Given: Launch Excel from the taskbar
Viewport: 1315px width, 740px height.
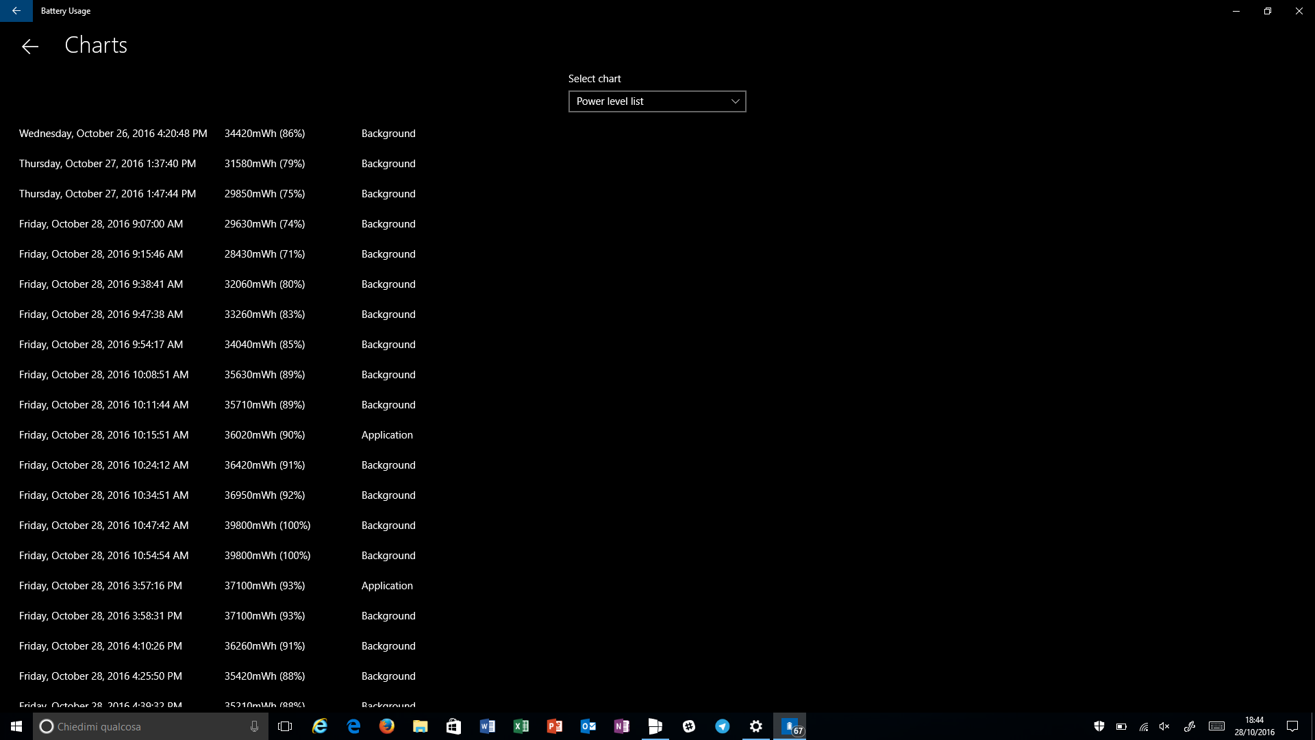Looking at the screenshot, I should click(x=521, y=726).
